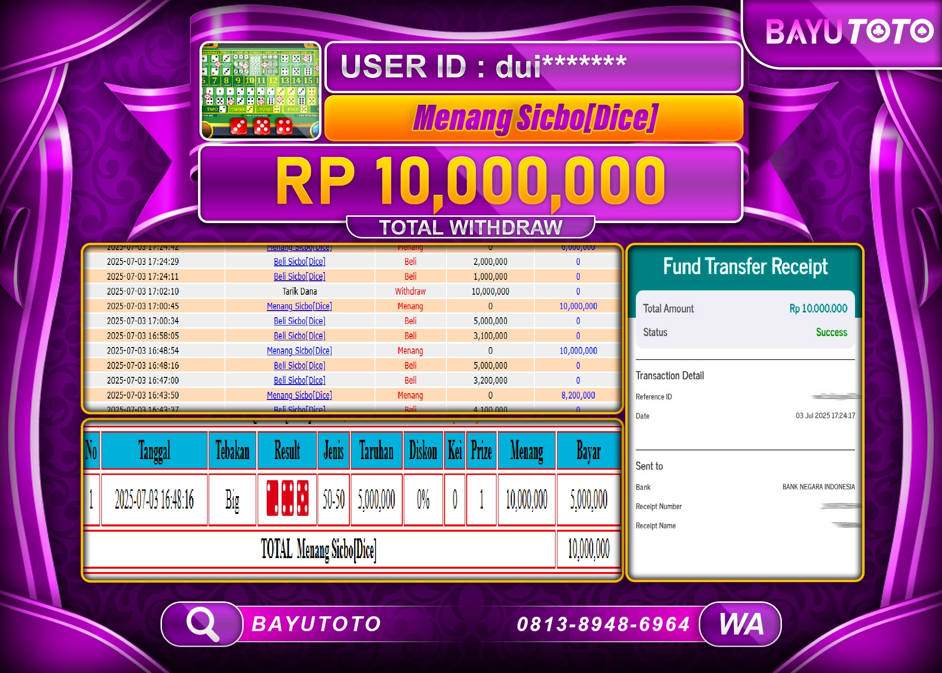This screenshot has height=673, width=942.
Task: Collapse the TOTAL Menang Sicbo[Dice] row
Action: pyautogui.click(x=320, y=547)
